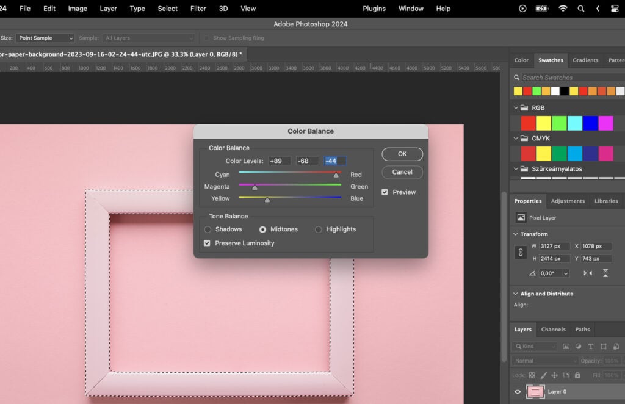Click the Pixel Layer icon in Properties
This screenshot has height=404, width=625.
(x=521, y=217)
